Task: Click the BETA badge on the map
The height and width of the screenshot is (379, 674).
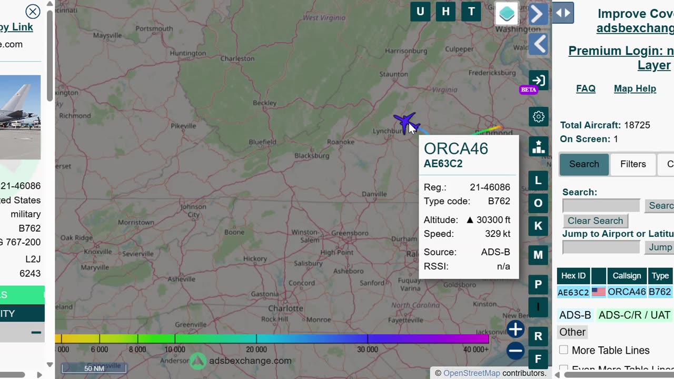Action: 528,89
